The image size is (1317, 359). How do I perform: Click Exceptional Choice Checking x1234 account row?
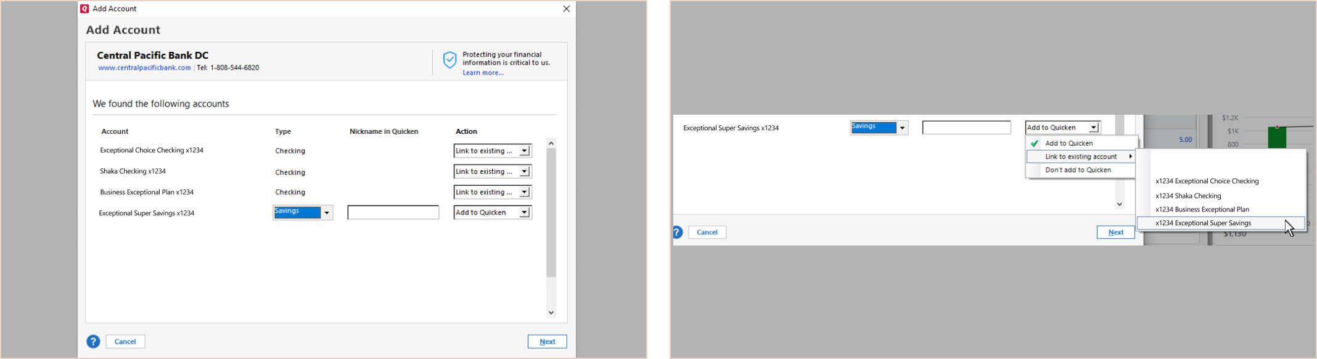(x=152, y=151)
